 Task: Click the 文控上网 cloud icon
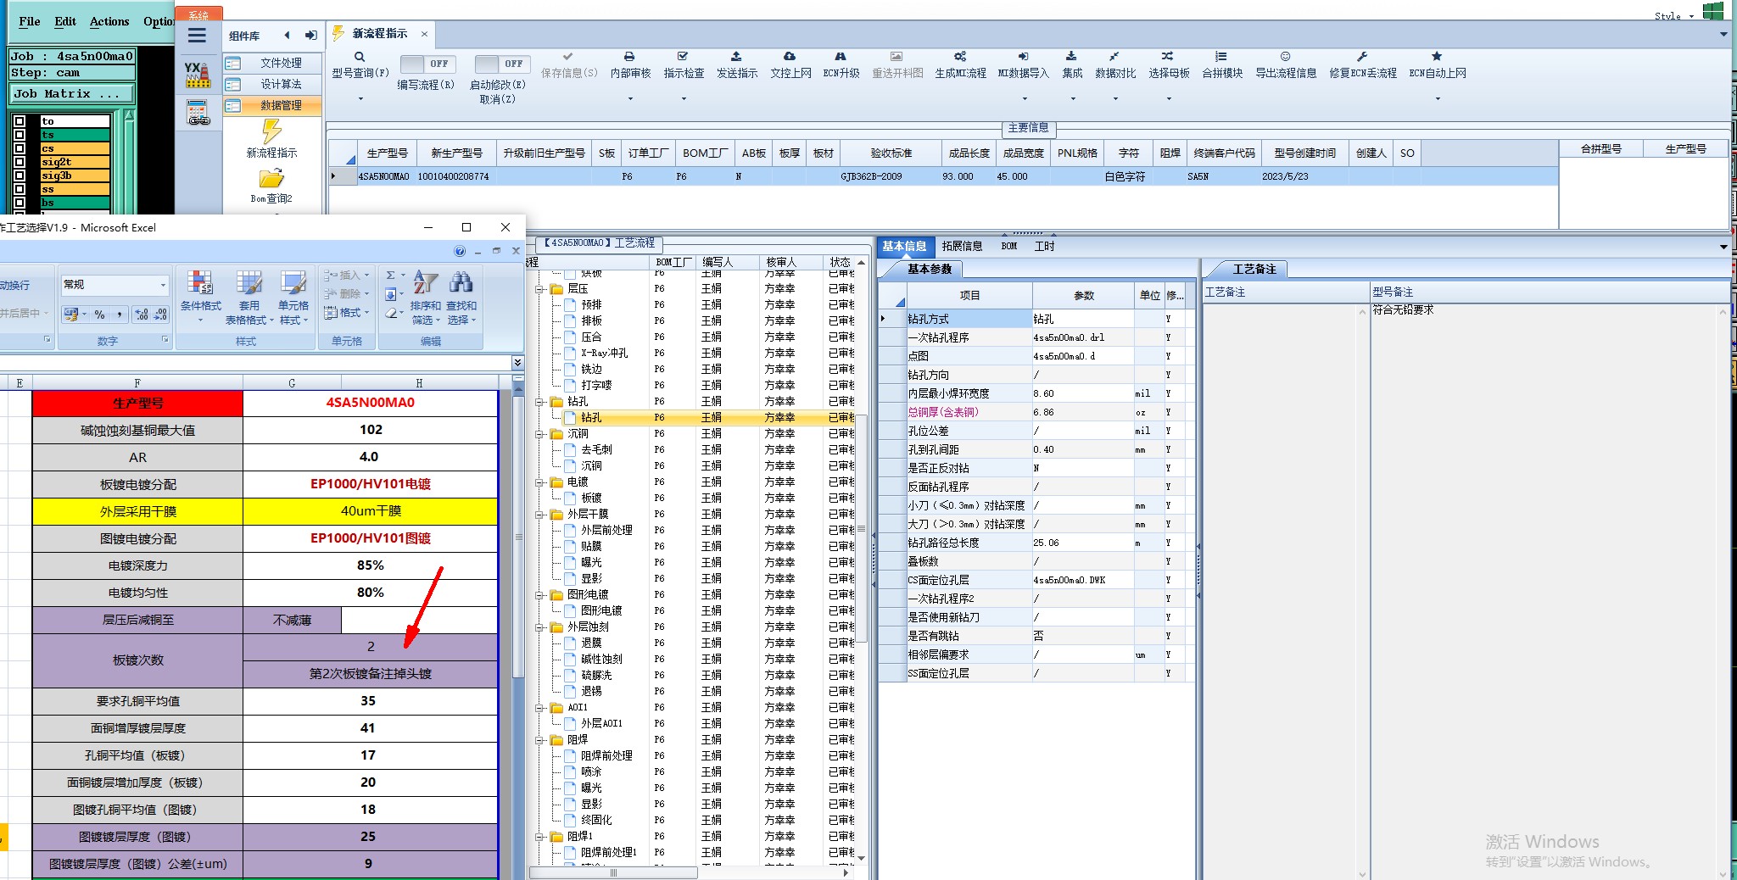pos(790,57)
